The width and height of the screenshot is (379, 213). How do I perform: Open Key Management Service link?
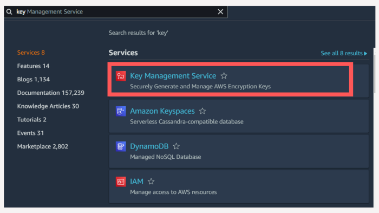173,76
